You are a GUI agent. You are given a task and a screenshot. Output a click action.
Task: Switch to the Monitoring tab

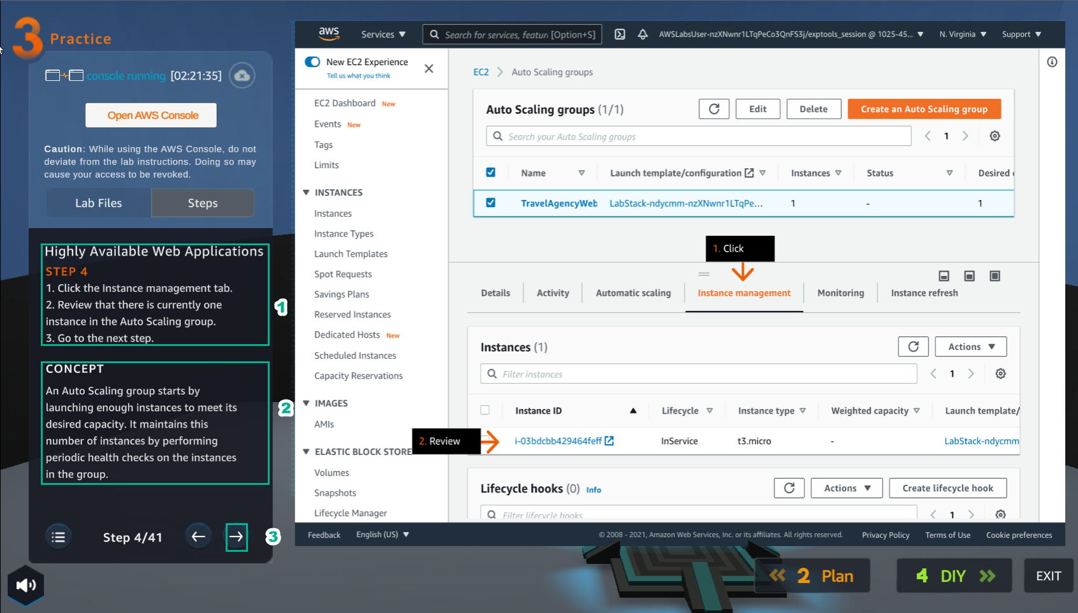[841, 293]
